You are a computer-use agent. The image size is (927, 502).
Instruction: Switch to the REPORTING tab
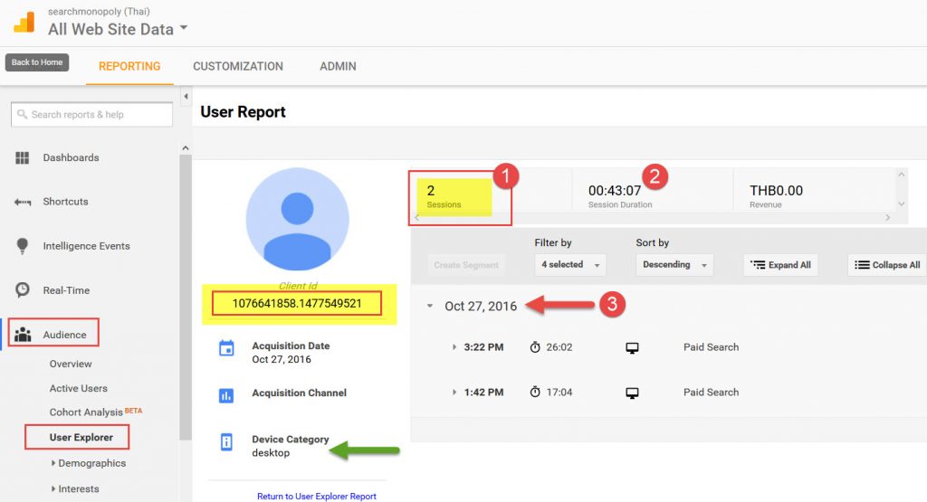129,66
